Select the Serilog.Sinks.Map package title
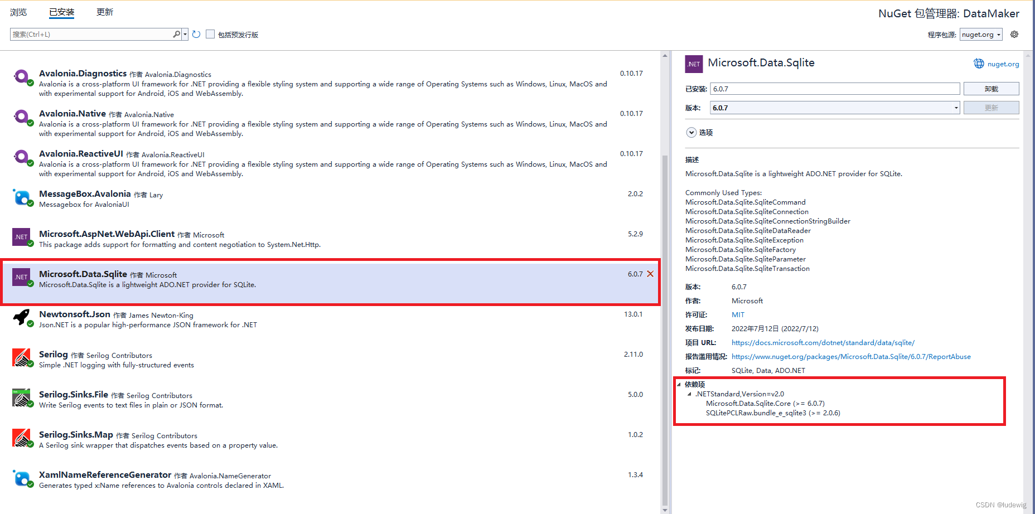The width and height of the screenshot is (1035, 514). point(76,435)
